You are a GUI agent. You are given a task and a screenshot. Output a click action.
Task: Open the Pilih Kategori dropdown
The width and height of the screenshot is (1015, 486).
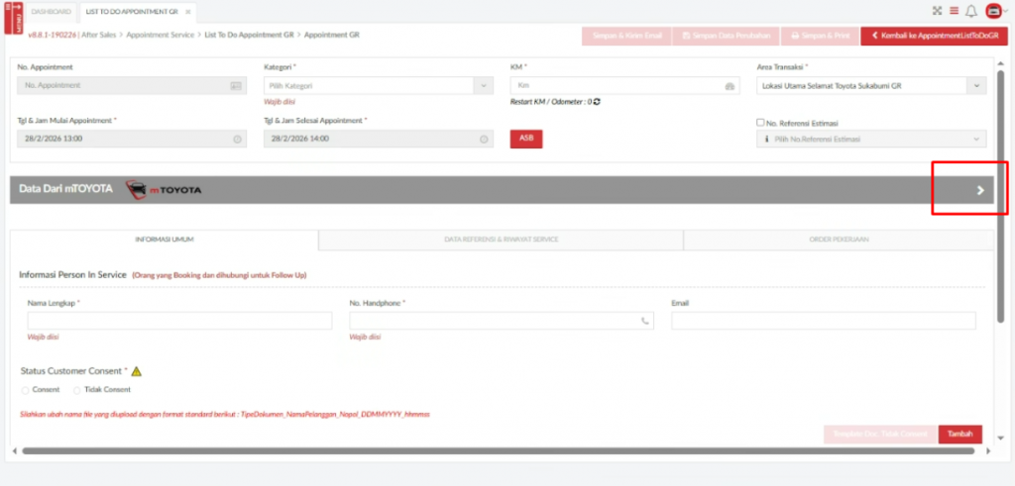pos(377,86)
